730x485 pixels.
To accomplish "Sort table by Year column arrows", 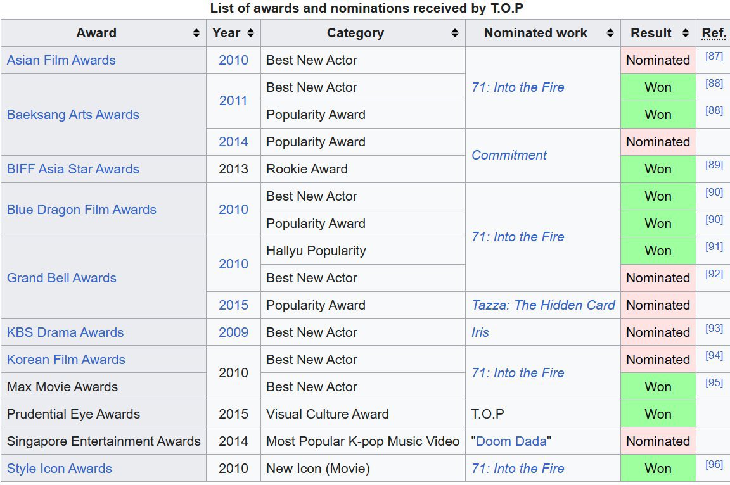I will (x=250, y=33).
